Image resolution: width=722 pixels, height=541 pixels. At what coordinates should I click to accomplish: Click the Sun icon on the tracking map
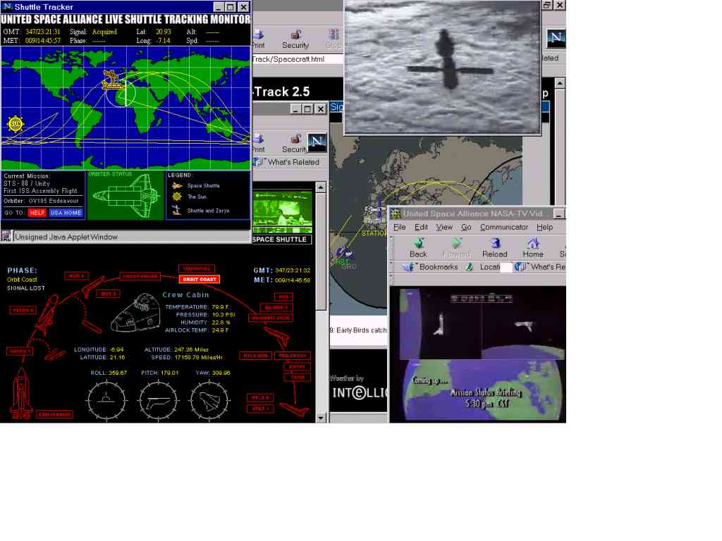(x=16, y=124)
